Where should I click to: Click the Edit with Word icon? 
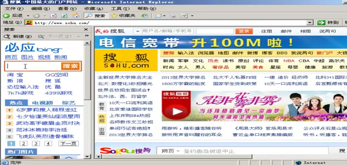[x=184, y=16]
